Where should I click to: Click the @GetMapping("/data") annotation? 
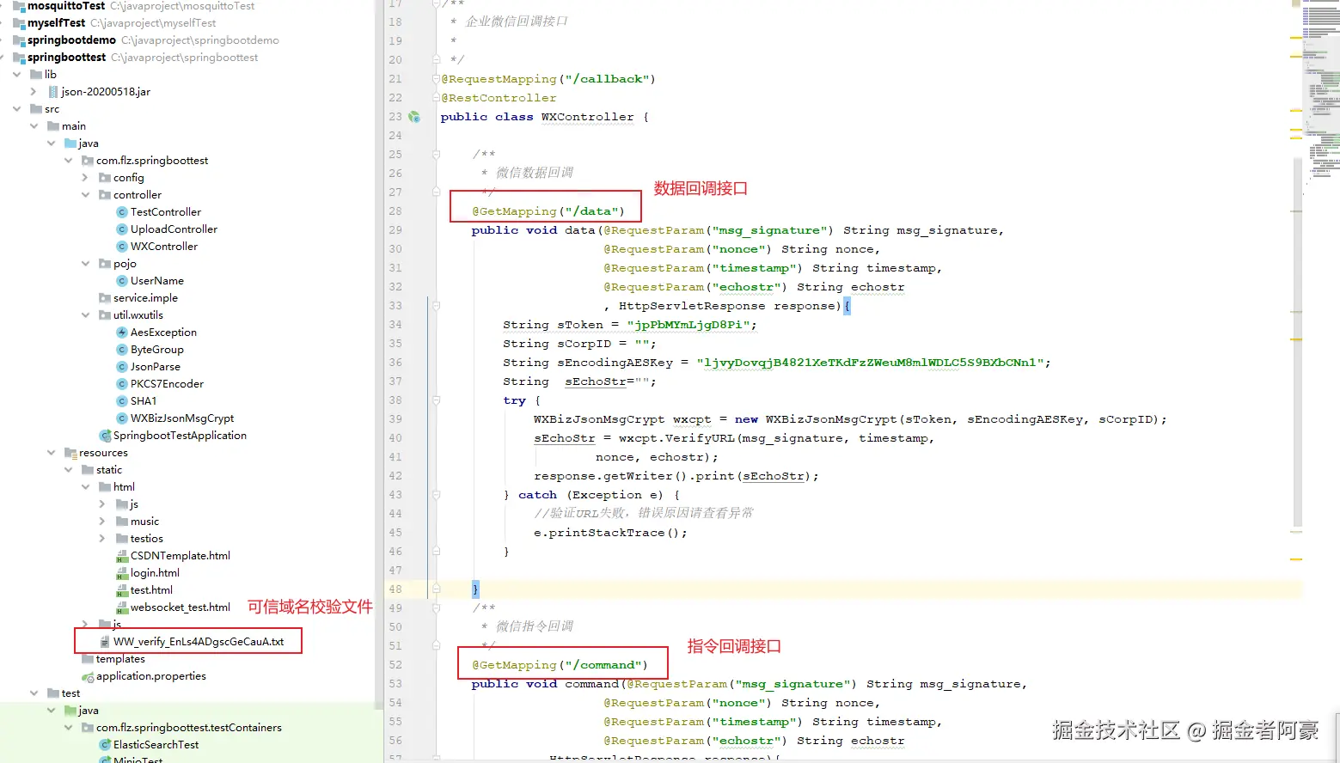tap(548, 211)
